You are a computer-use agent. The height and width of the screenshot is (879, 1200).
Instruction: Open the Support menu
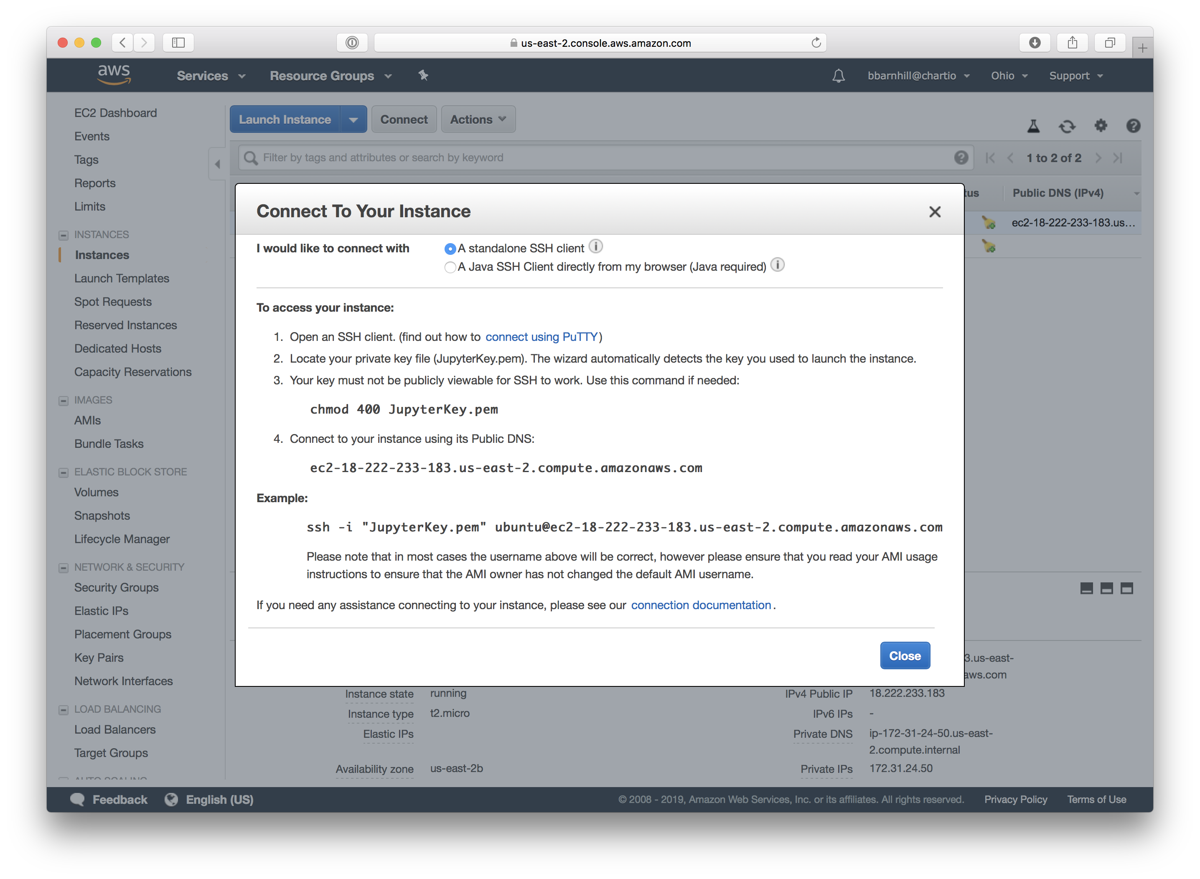pos(1075,76)
